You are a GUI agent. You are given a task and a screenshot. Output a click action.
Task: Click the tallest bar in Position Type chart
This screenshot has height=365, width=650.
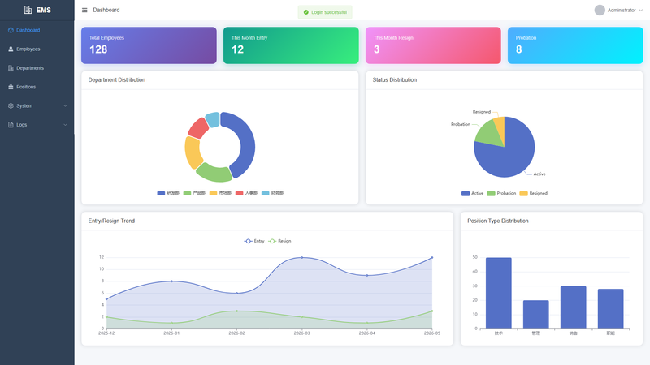498,294
